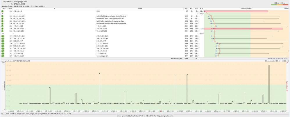Select IP 72.14.232.35
This screenshot has width=290, height=117.
pos(18,53)
